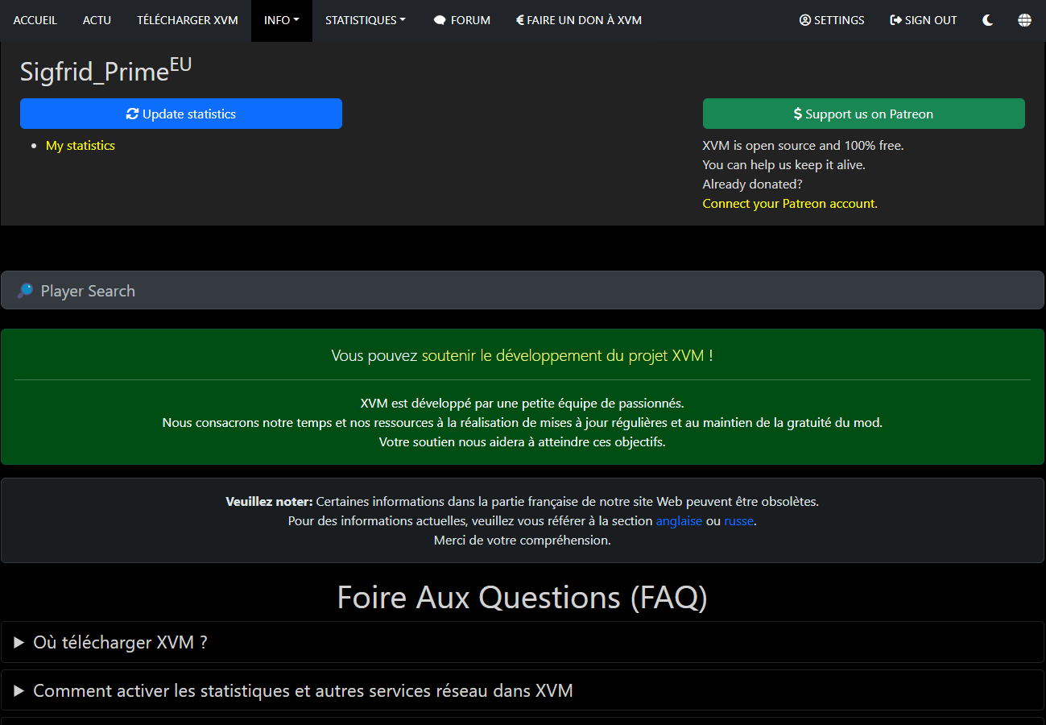Expand the FAQ about activating statistics
1046x725 pixels.
[x=302, y=690]
